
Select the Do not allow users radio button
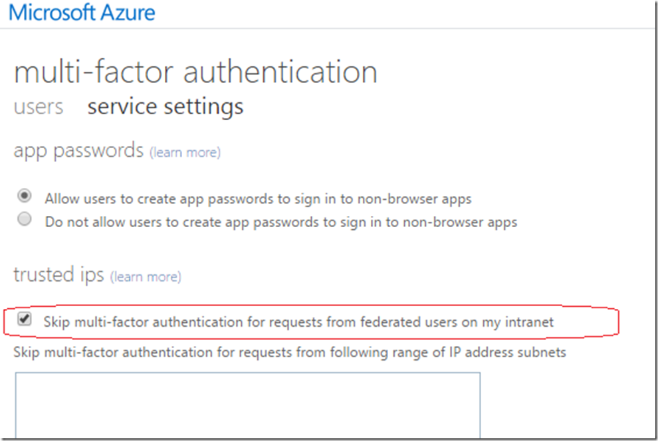[x=25, y=219]
